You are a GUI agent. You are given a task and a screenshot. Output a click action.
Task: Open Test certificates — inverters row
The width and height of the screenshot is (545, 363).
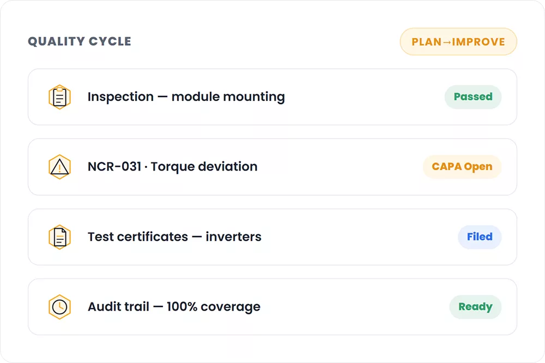(272, 237)
